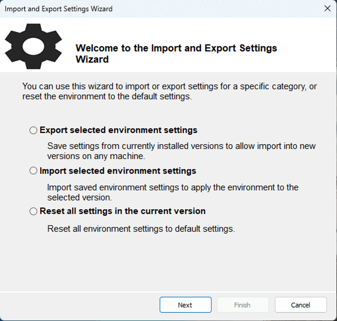Click the import option description text

[172, 192]
